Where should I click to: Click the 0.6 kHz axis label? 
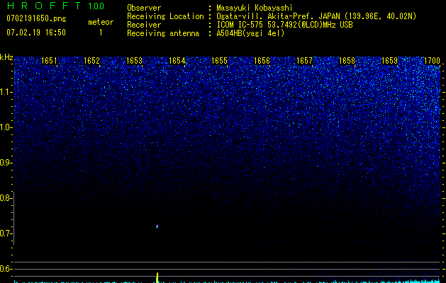[x=6, y=269]
